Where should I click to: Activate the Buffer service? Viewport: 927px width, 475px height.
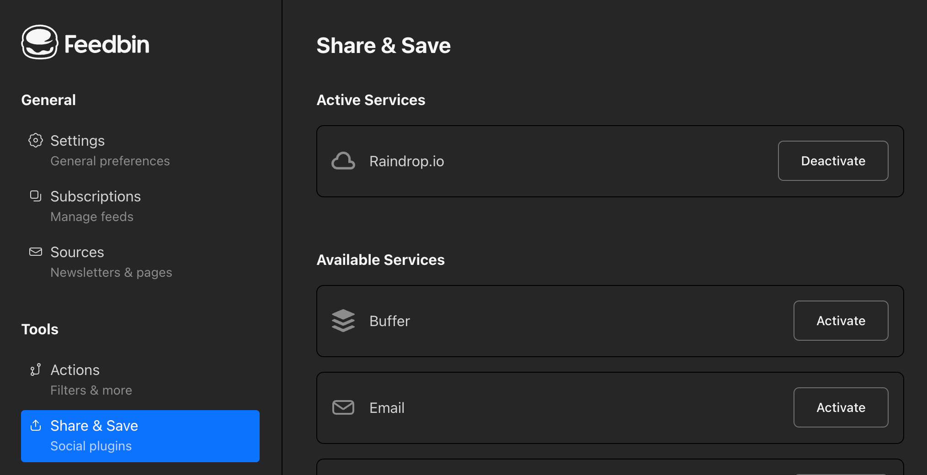click(840, 321)
